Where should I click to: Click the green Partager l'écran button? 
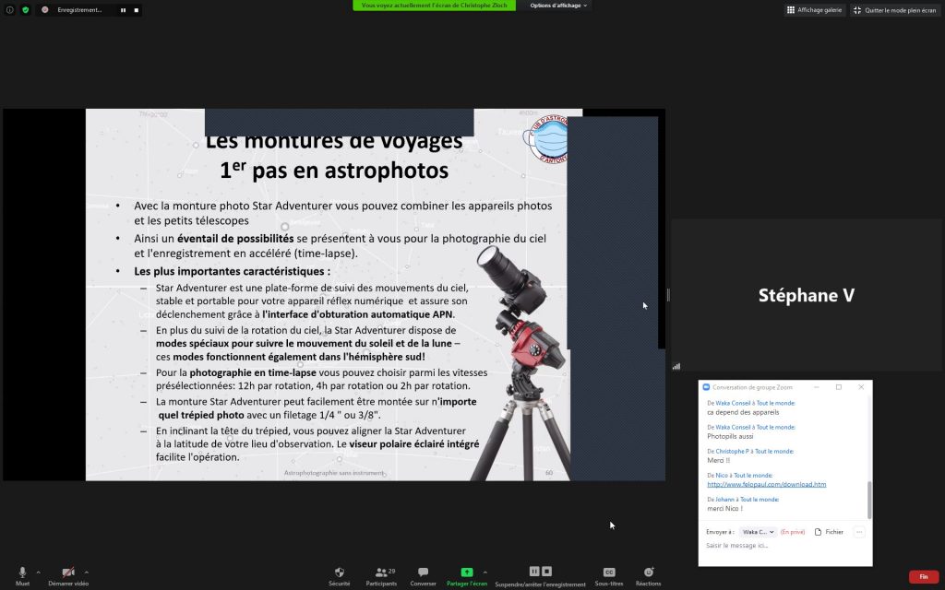coord(466,575)
